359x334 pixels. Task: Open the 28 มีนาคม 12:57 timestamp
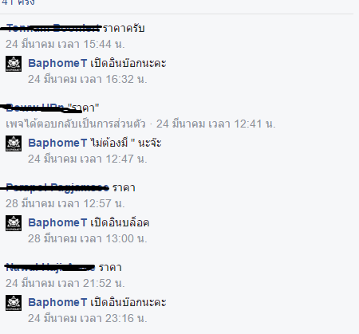[65, 203]
